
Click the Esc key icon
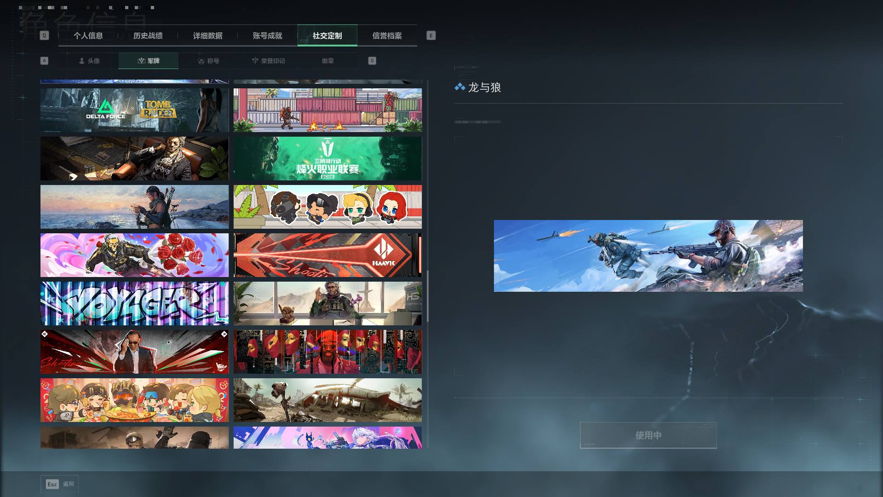click(x=52, y=484)
